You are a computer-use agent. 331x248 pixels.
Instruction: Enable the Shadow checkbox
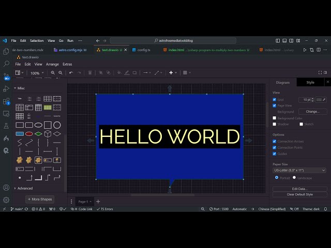tap(275, 124)
